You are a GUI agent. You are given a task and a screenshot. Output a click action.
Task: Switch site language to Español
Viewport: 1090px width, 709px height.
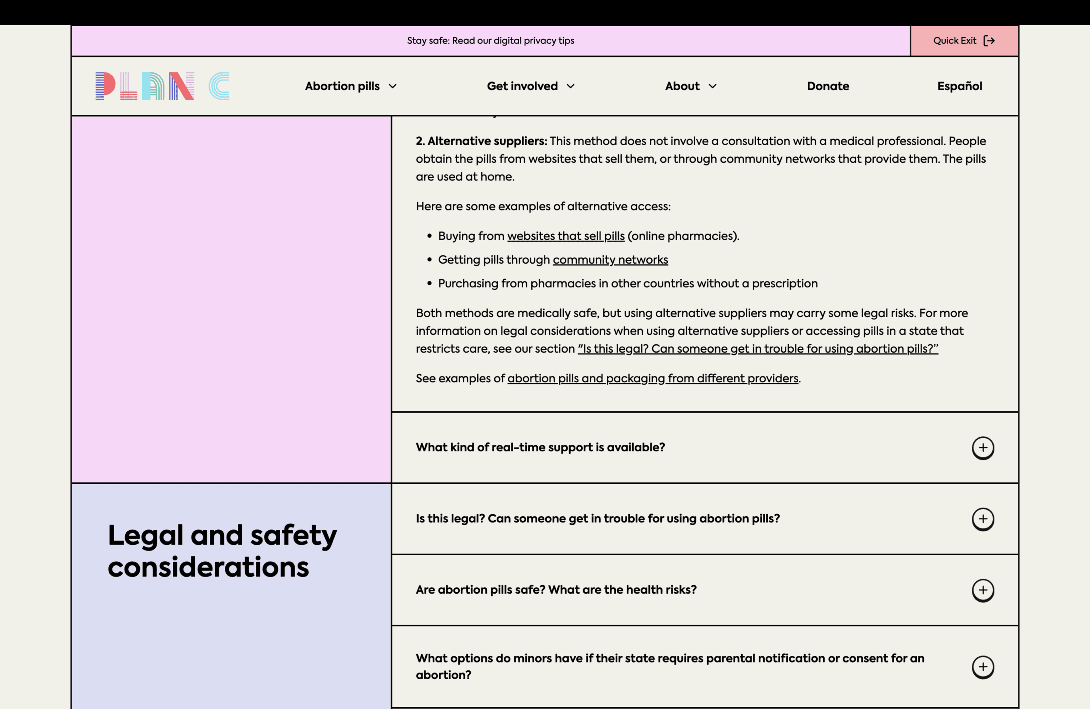pyautogui.click(x=959, y=86)
